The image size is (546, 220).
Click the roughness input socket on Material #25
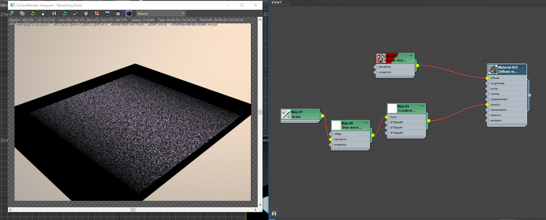coord(487,83)
